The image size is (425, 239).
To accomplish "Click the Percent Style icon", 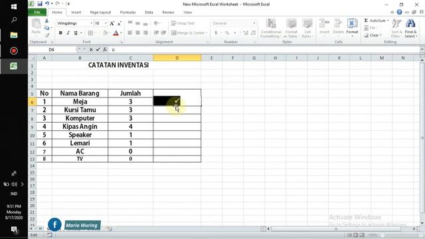I will pos(227,33).
